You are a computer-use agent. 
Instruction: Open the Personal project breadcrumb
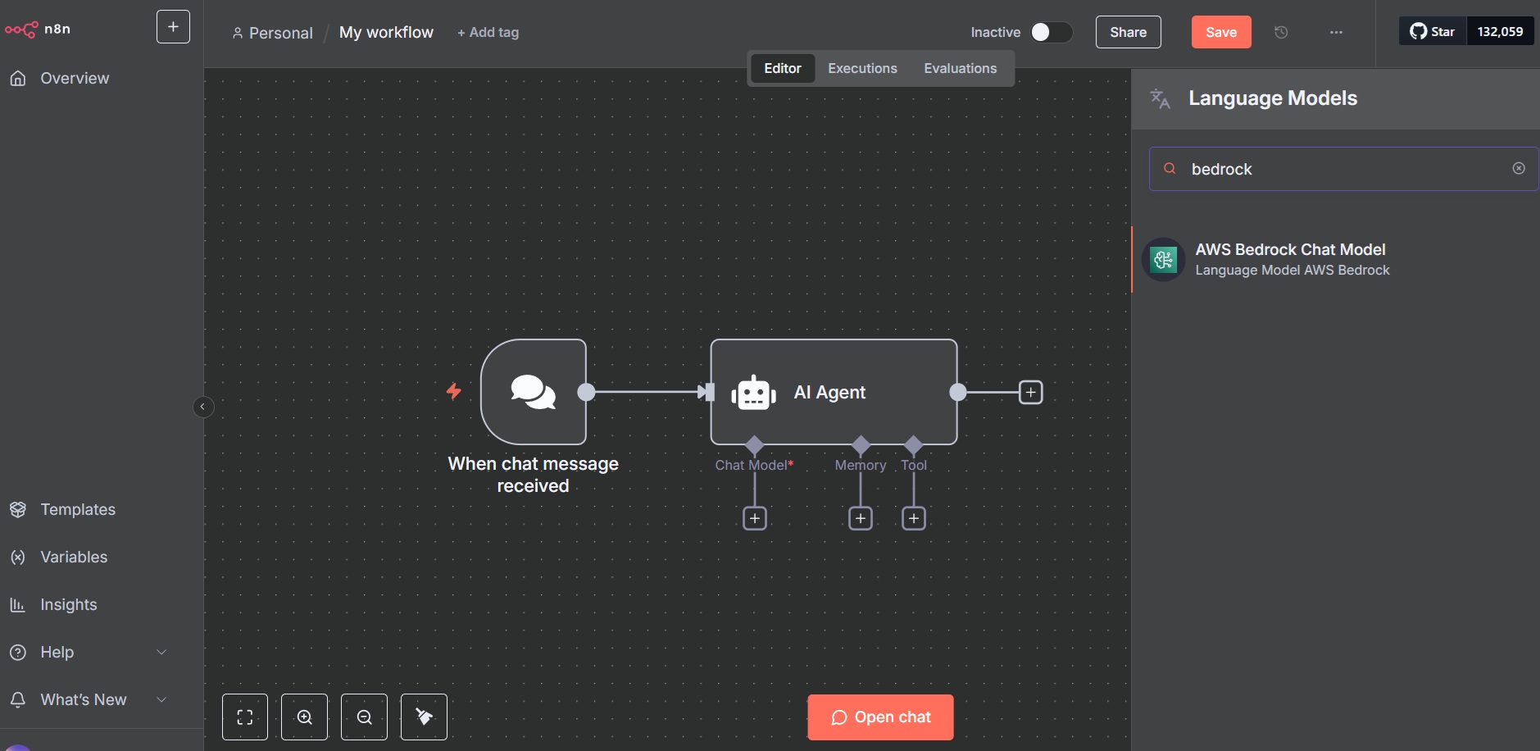coord(273,33)
